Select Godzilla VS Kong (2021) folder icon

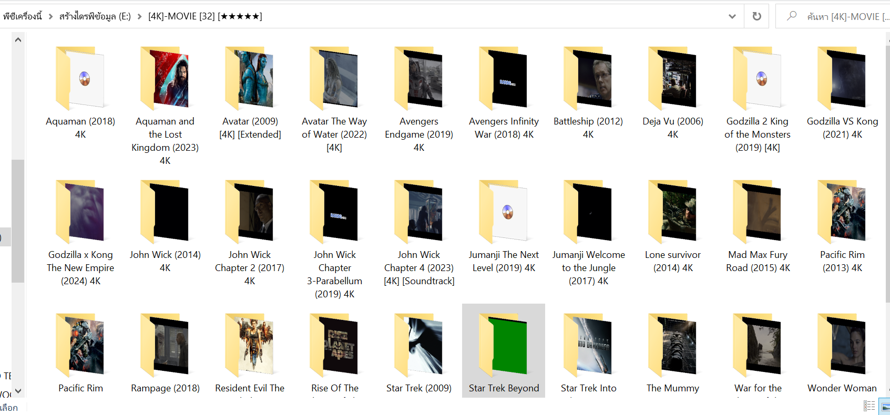pos(842,78)
